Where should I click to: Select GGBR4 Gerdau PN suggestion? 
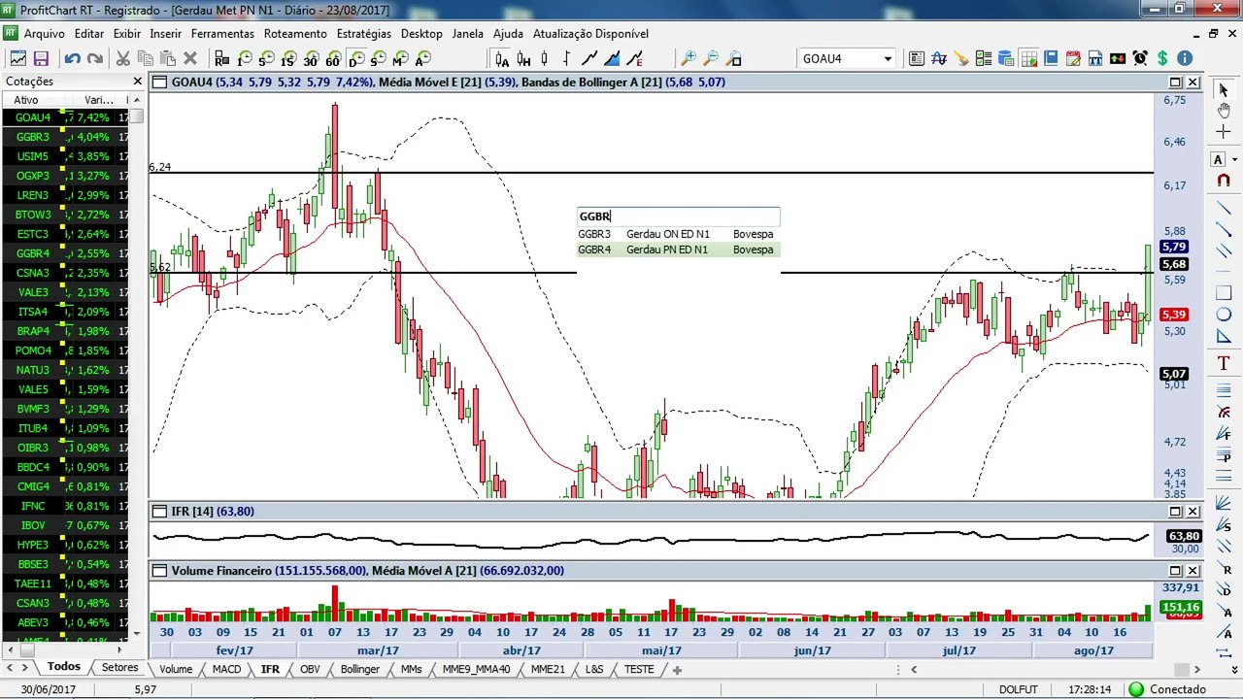click(x=678, y=250)
